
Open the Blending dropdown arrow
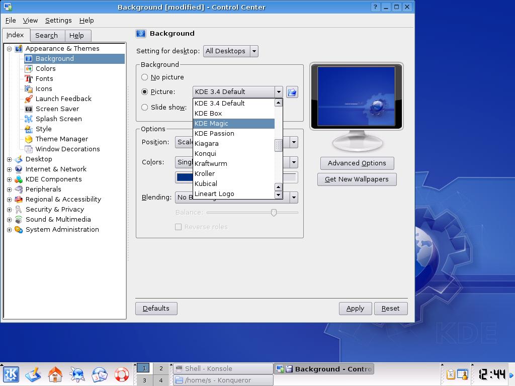pyautogui.click(x=294, y=198)
